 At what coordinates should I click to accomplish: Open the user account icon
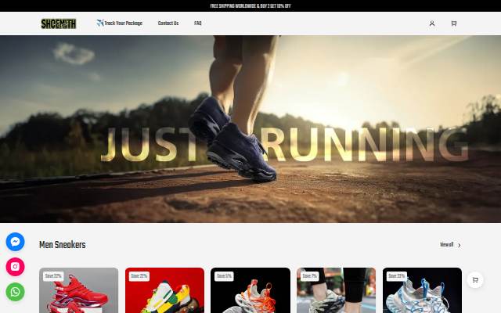(432, 23)
